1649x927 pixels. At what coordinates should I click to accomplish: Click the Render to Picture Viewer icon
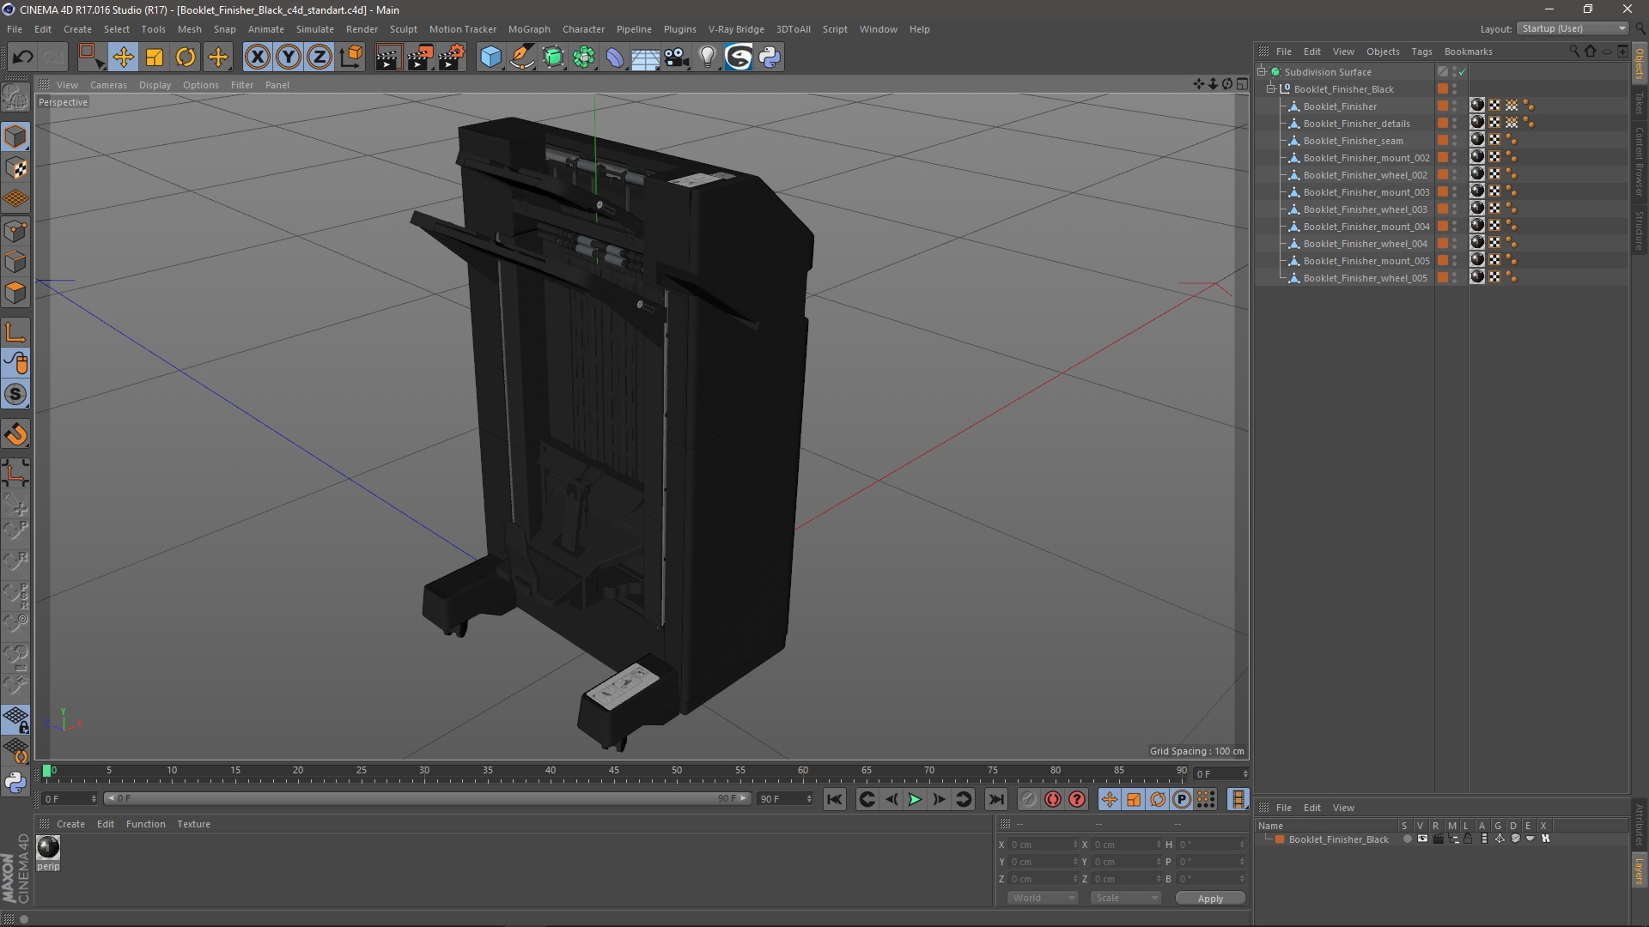pos(420,58)
